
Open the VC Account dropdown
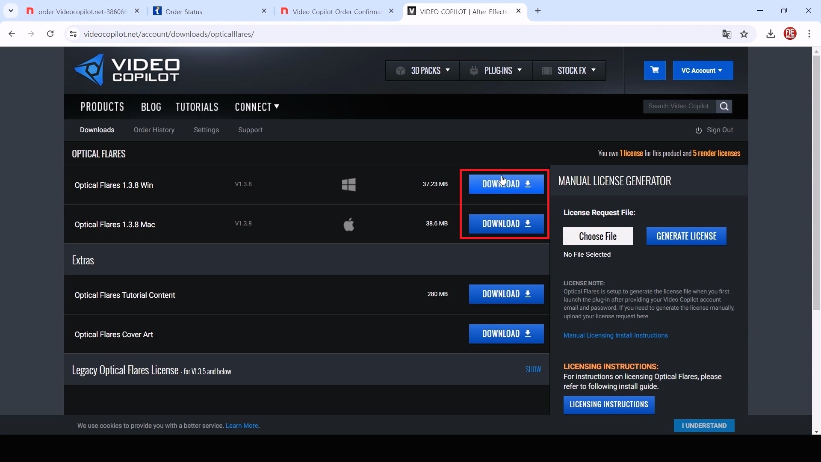[703, 71]
